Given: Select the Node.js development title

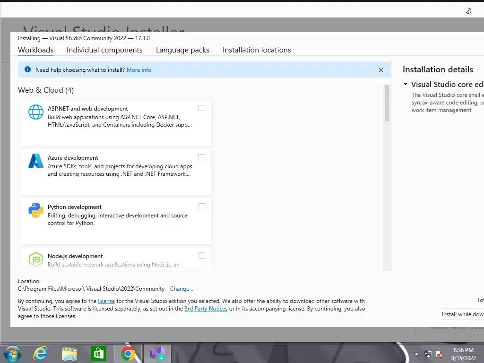Looking at the screenshot, I should pyautogui.click(x=75, y=256).
